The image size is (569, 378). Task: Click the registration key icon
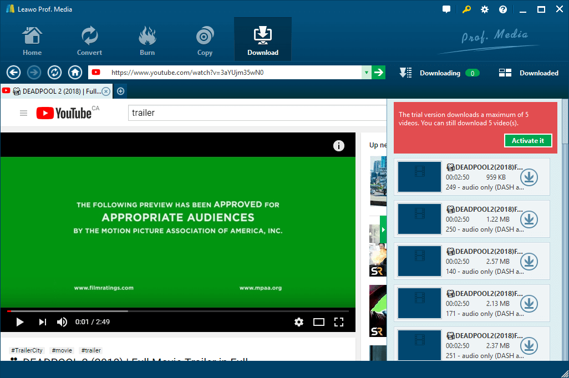(x=466, y=9)
